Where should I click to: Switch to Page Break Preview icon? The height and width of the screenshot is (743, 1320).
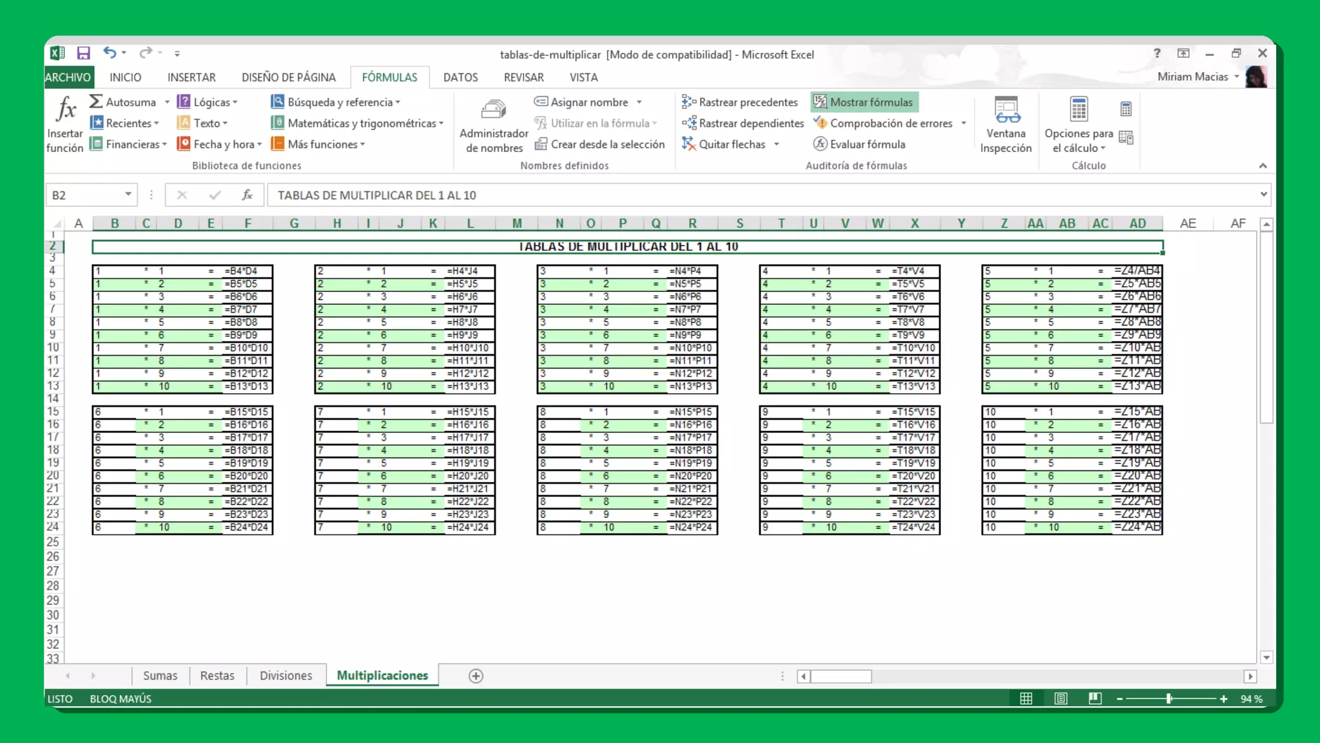pyautogui.click(x=1094, y=699)
